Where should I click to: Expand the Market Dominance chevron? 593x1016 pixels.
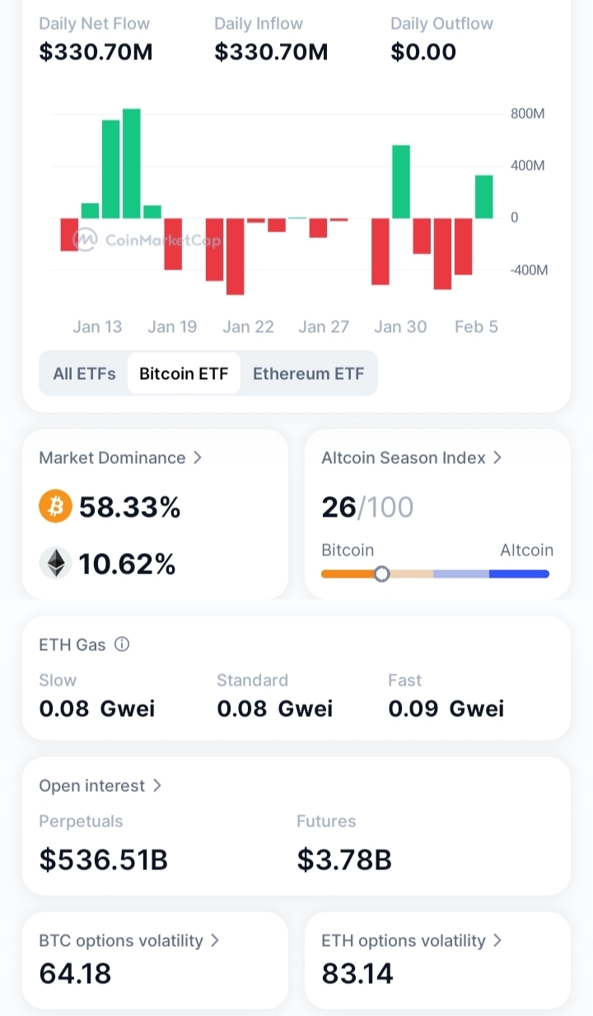point(198,457)
